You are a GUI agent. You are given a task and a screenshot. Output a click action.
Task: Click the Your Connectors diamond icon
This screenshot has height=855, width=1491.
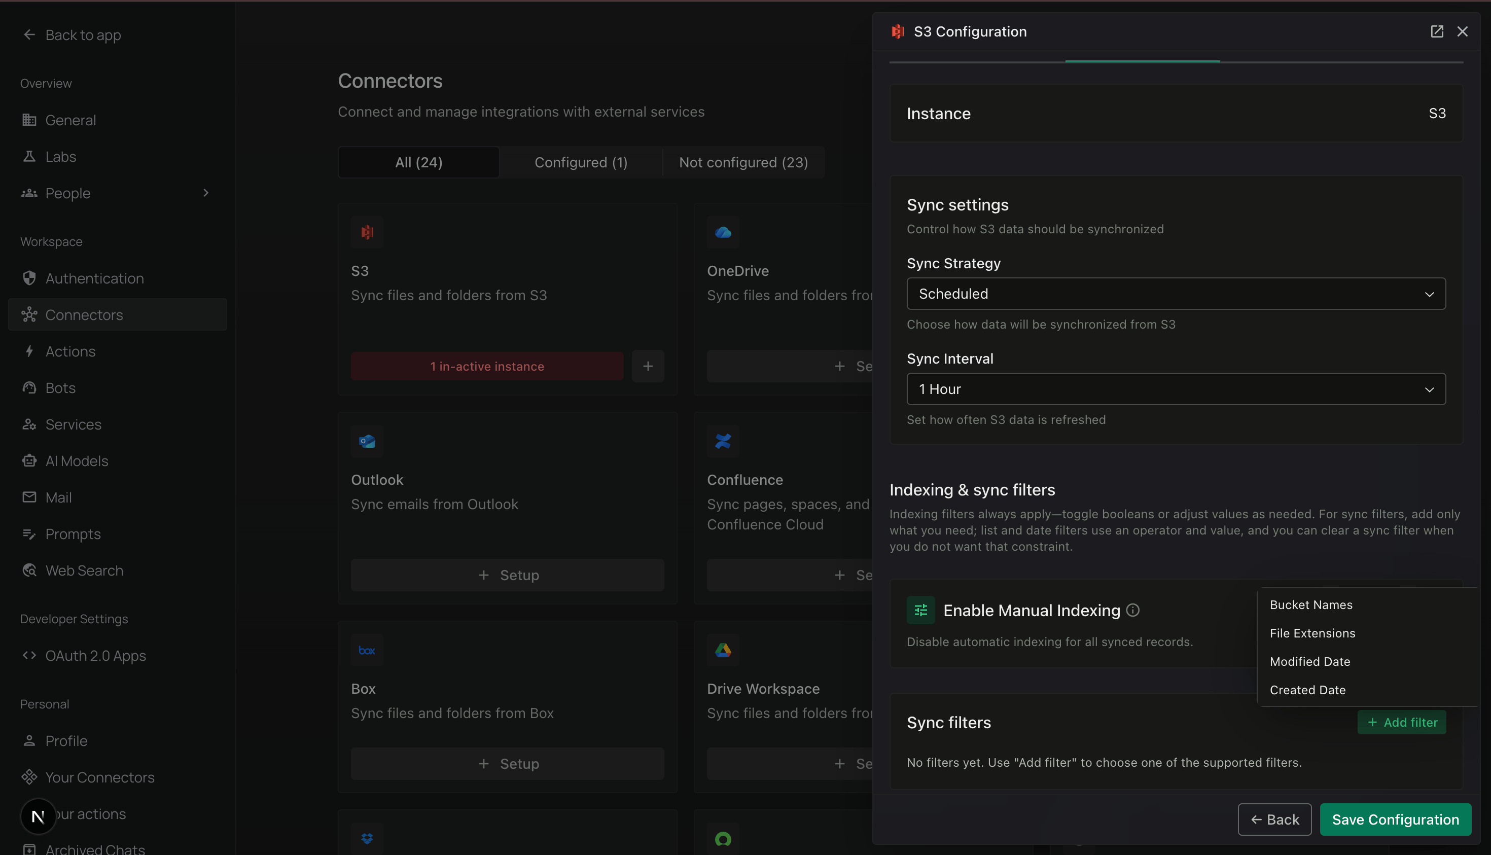tap(29, 777)
